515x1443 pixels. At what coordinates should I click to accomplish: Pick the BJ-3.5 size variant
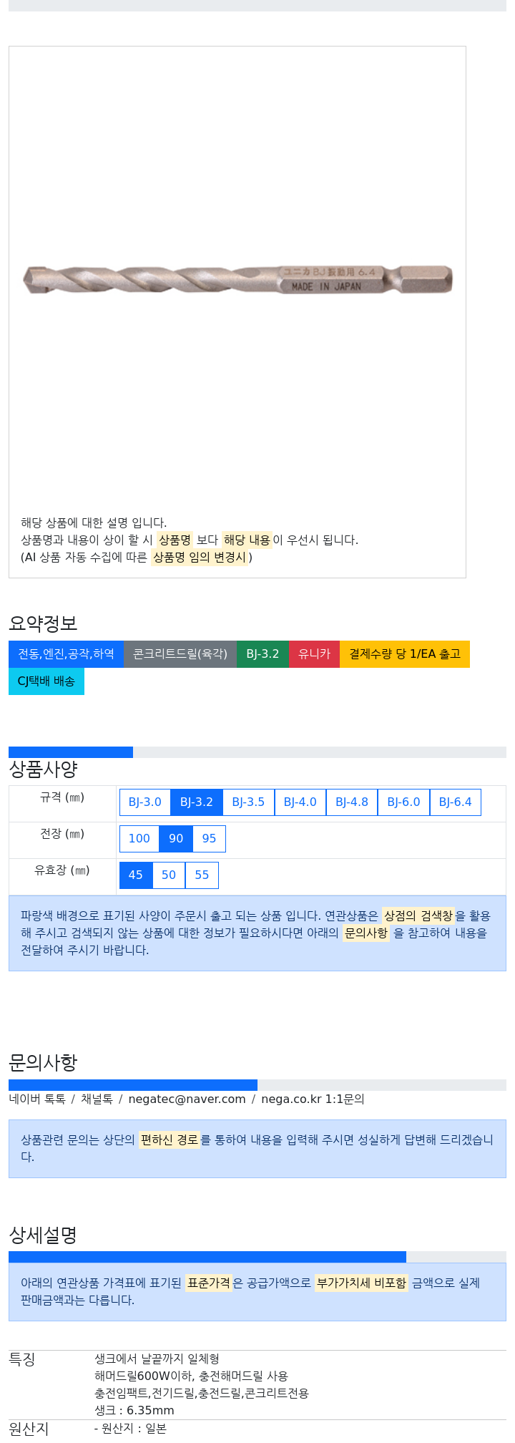(x=249, y=802)
